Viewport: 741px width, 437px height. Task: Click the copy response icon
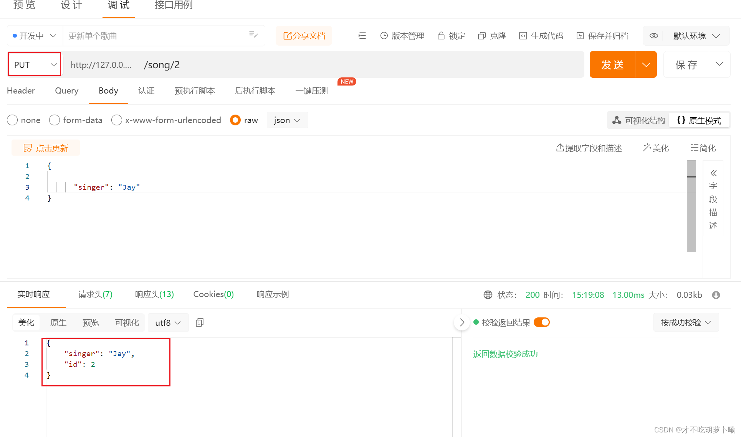pyautogui.click(x=199, y=322)
